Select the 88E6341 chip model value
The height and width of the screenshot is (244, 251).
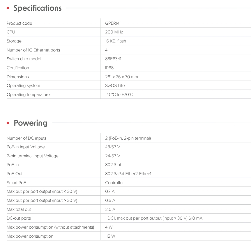tap(113, 59)
